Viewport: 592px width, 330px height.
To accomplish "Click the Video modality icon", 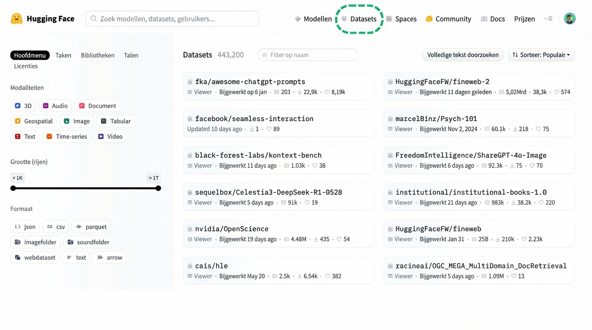I will point(101,137).
